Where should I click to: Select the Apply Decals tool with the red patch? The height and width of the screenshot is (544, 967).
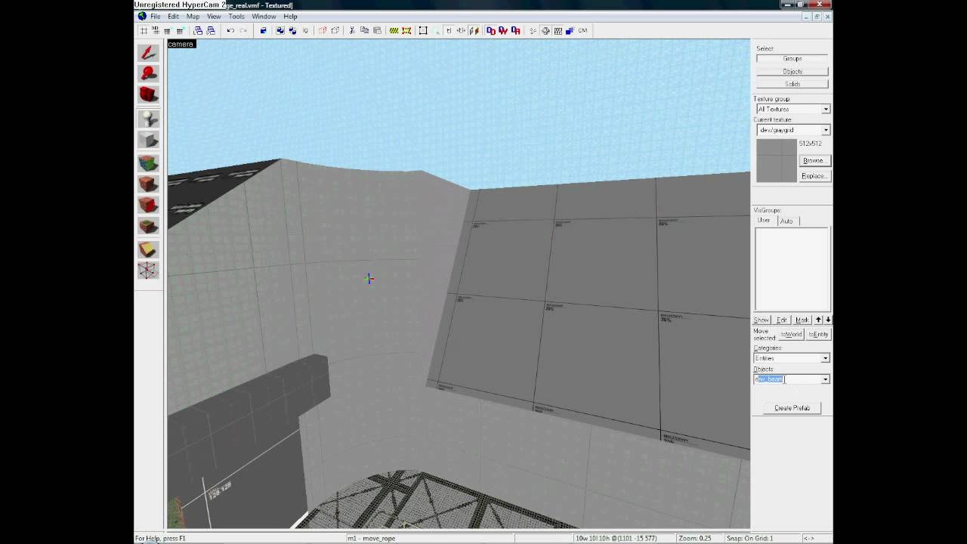148,205
